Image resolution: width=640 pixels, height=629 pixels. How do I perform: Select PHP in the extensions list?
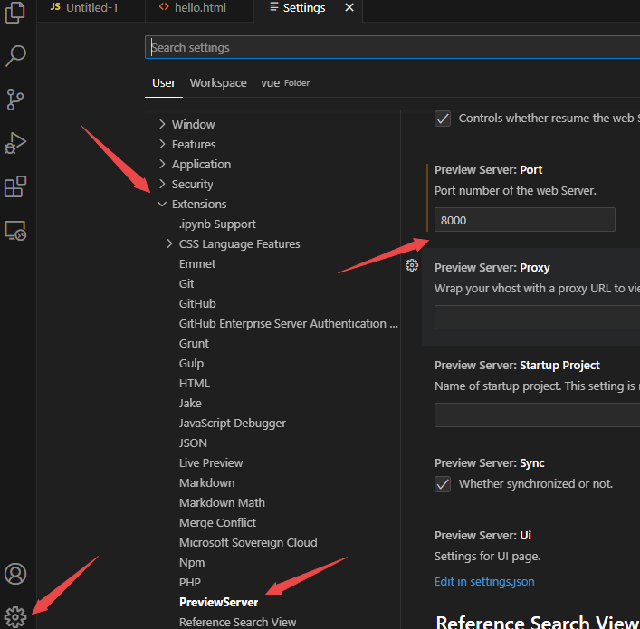coord(190,583)
